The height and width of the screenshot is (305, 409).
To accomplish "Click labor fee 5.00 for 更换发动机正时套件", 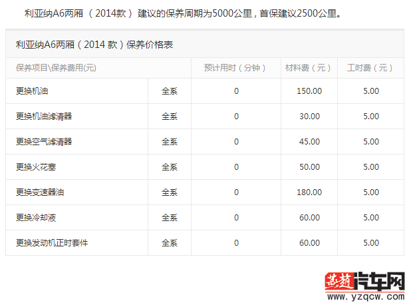I will 371,243.
